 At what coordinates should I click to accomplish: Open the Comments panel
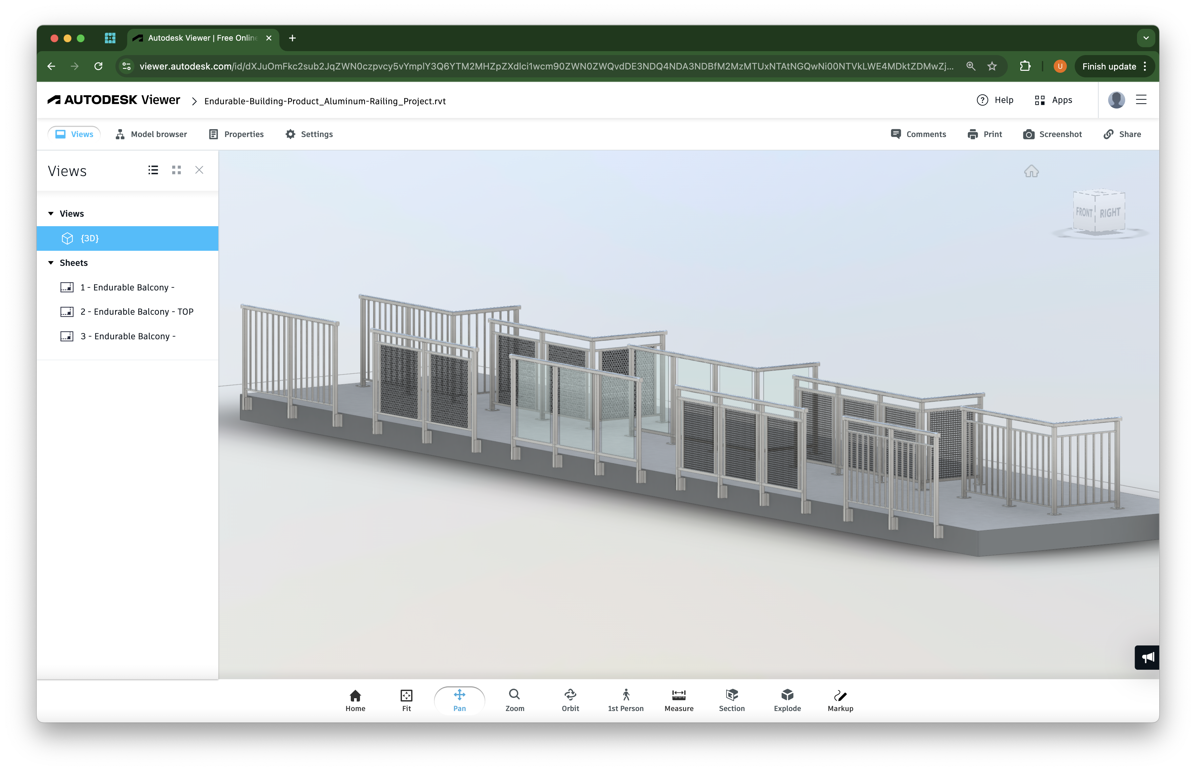point(918,134)
